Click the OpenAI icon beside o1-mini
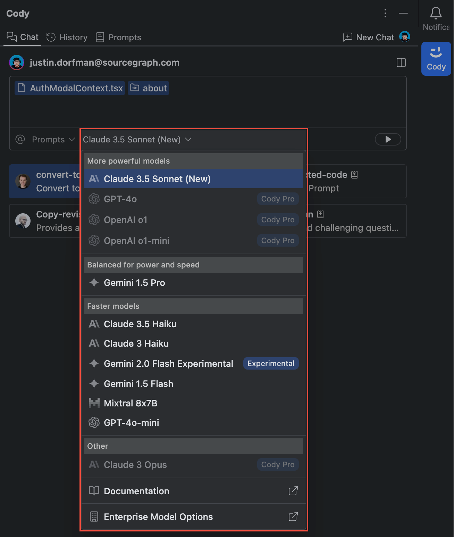This screenshot has height=537, width=454. [94, 240]
